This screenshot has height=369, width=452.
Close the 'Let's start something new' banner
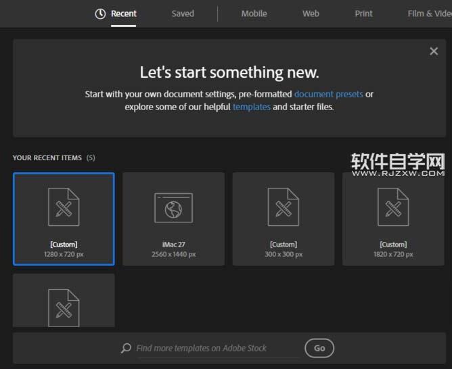tap(434, 51)
